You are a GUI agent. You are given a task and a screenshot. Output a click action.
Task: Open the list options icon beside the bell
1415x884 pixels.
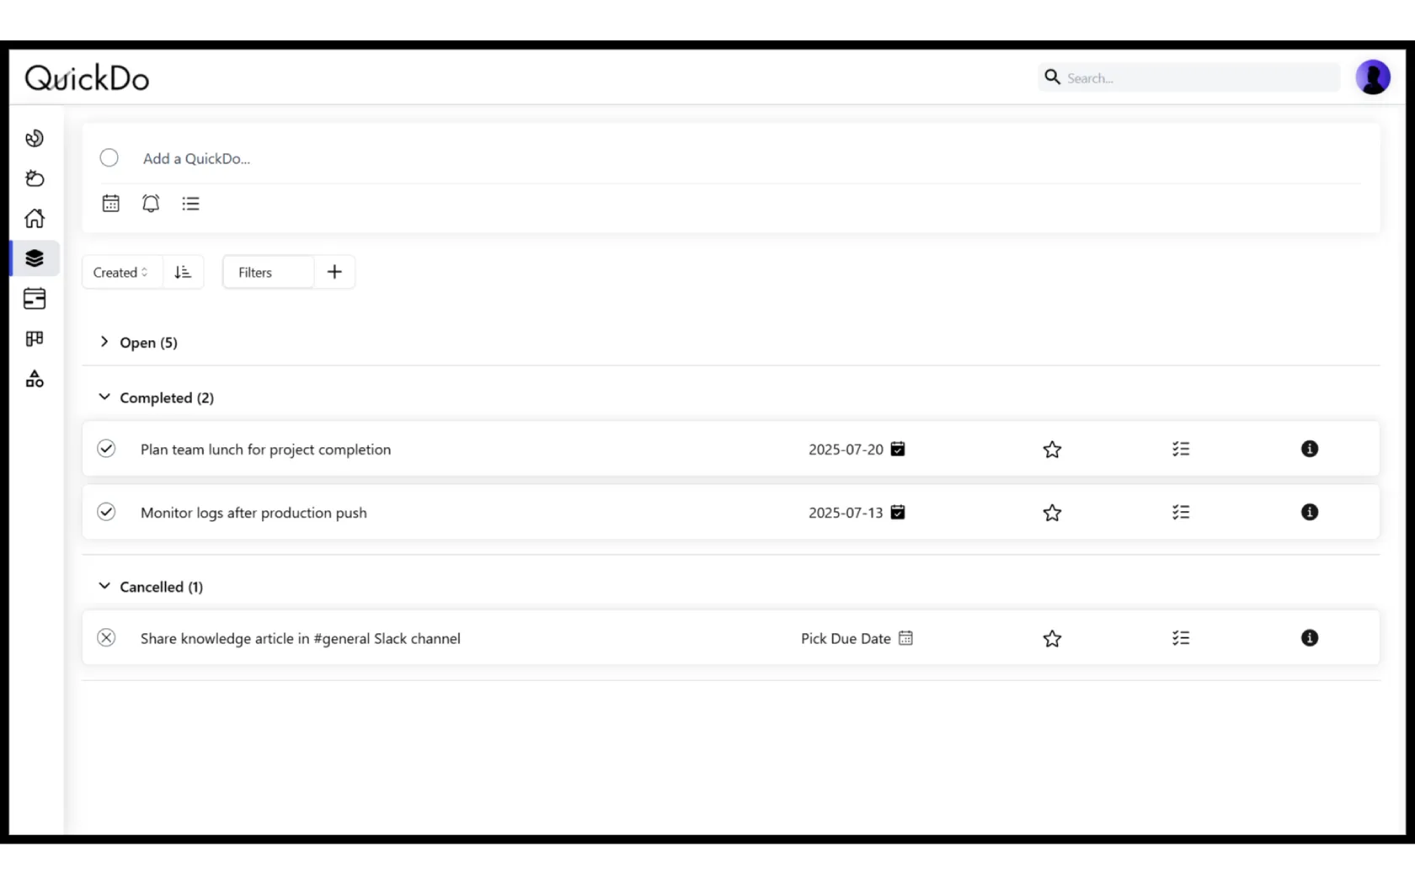pos(190,203)
